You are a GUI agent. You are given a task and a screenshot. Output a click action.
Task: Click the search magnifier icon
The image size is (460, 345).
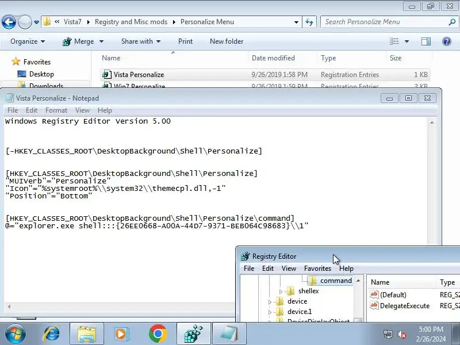(x=452, y=22)
